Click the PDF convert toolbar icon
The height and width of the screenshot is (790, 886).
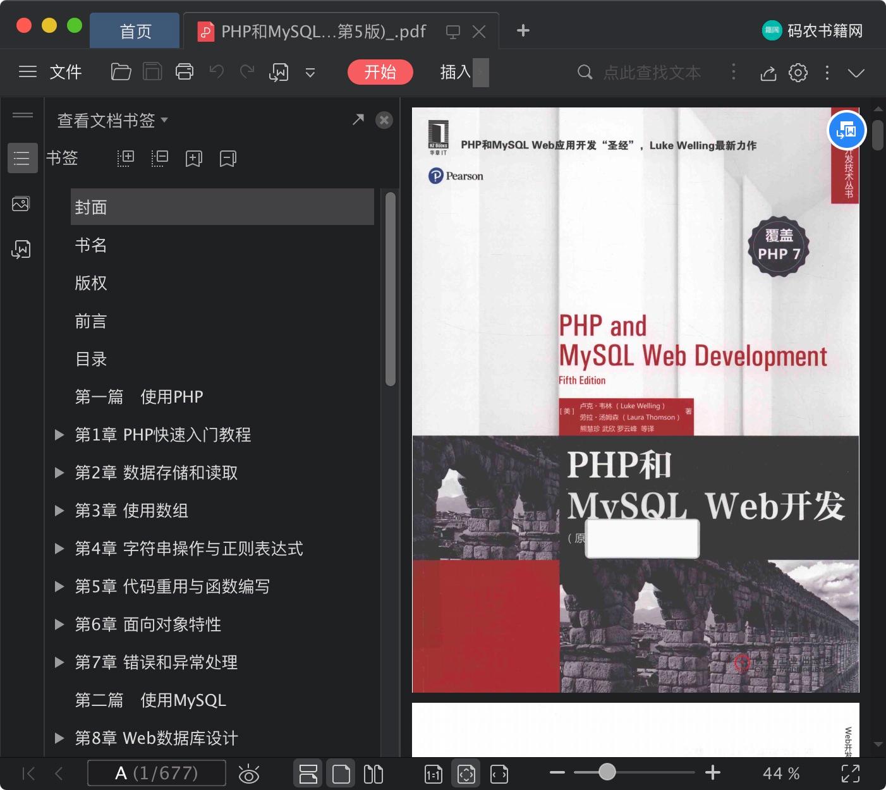click(279, 73)
